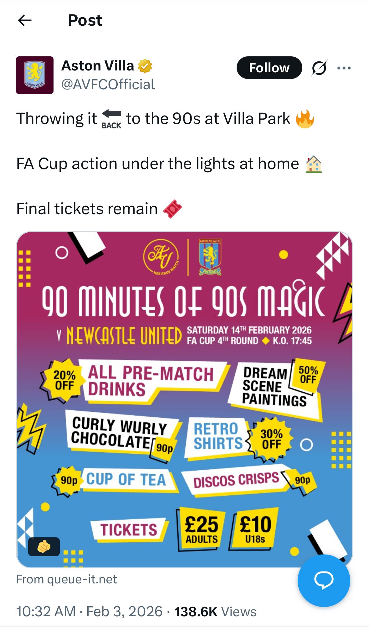Viewport: 369px width, 631px height.
Task: Follow the Aston Villa account
Action: click(x=269, y=68)
